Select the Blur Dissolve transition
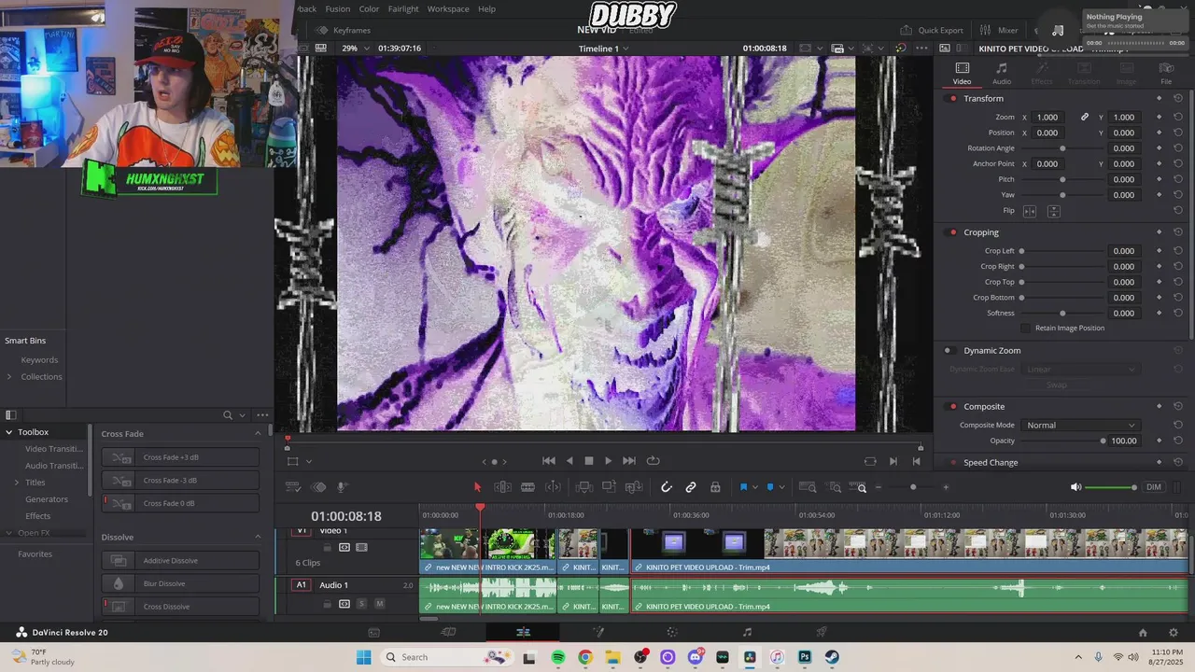The height and width of the screenshot is (672, 1195). coord(180,583)
